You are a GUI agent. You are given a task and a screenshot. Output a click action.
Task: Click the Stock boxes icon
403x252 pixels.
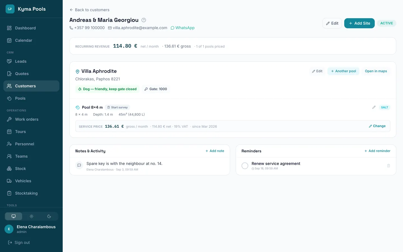[x=9, y=169]
